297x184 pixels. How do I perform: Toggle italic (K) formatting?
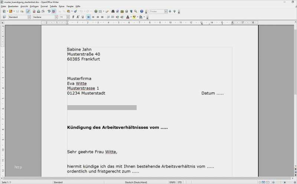tap(78, 17)
